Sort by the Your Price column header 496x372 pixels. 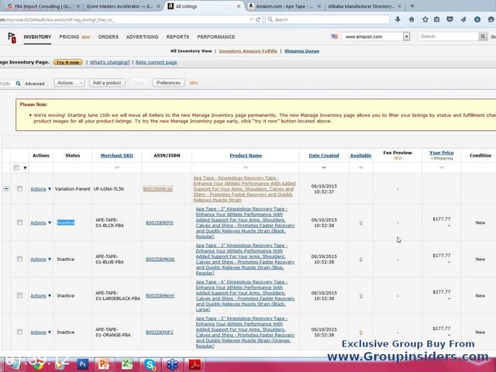[442, 153]
